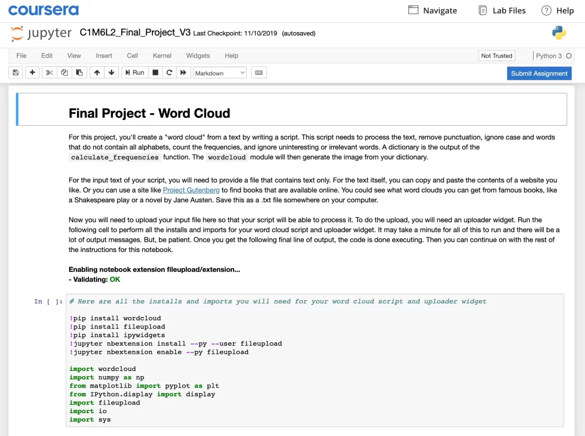Open the command palette keyboard icon
Image resolution: width=585 pixels, height=436 pixels.
[x=259, y=73]
